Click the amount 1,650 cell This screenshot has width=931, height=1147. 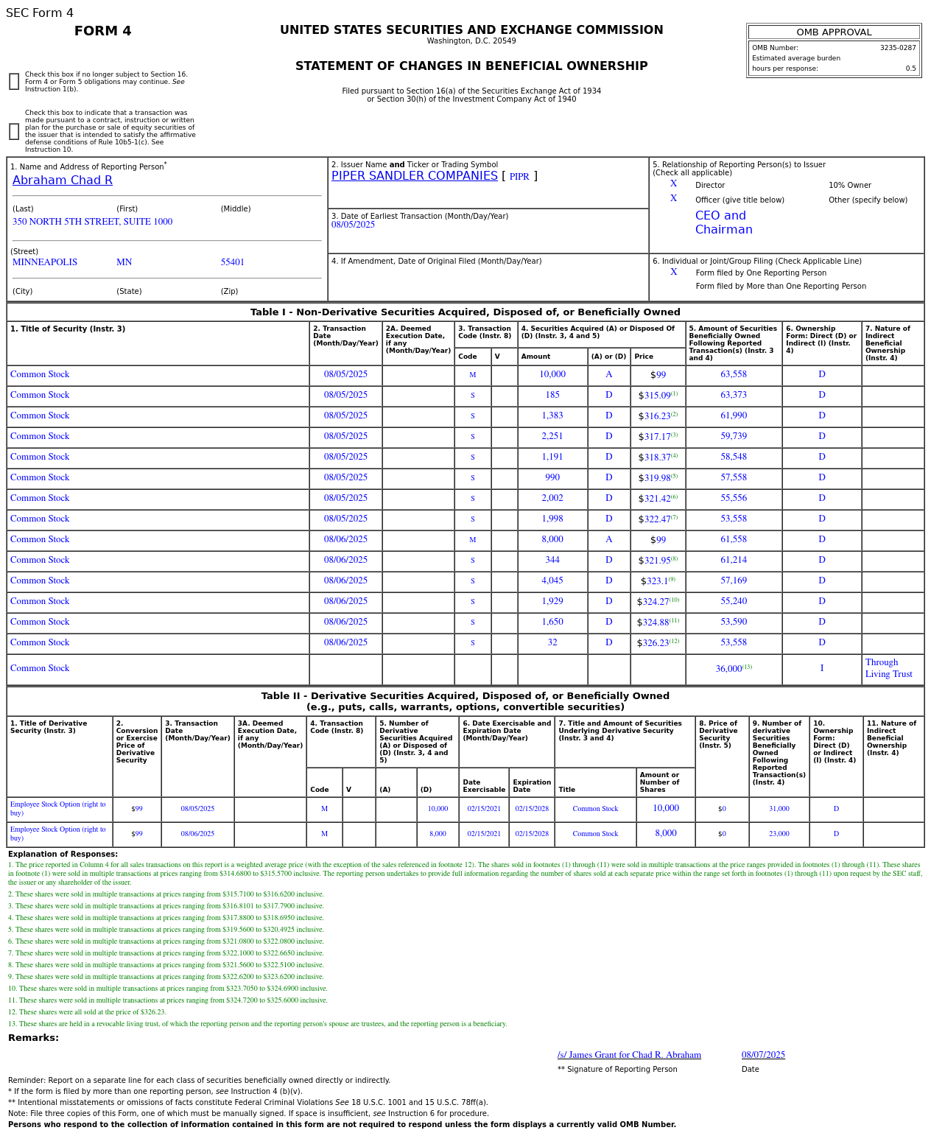click(552, 622)
